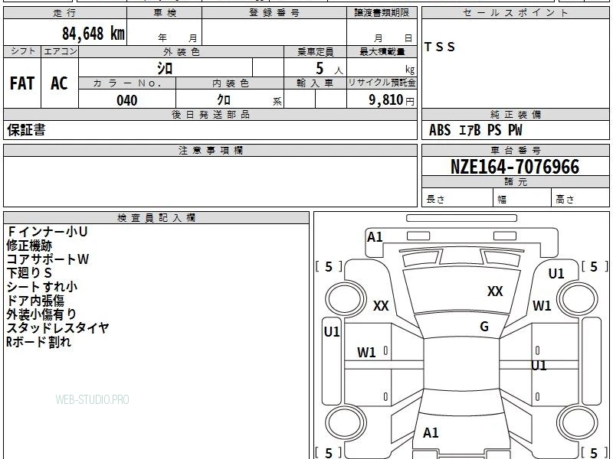
Task: Click the A1 mark on front bumper
Action: pyautogui.click(x=375, y=237)
